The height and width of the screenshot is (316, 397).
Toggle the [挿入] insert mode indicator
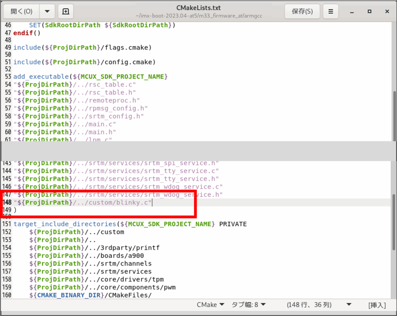377,305
